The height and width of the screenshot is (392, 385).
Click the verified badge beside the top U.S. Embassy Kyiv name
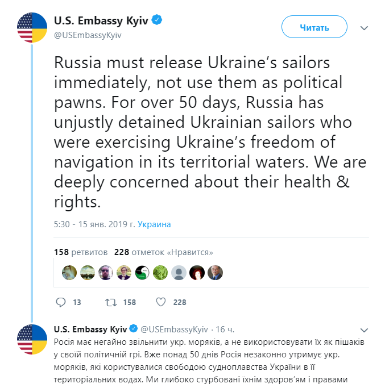(x=157, y=21)
